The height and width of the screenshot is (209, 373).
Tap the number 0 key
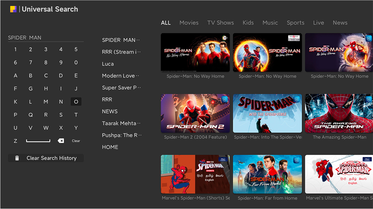(x=76, y=63)
